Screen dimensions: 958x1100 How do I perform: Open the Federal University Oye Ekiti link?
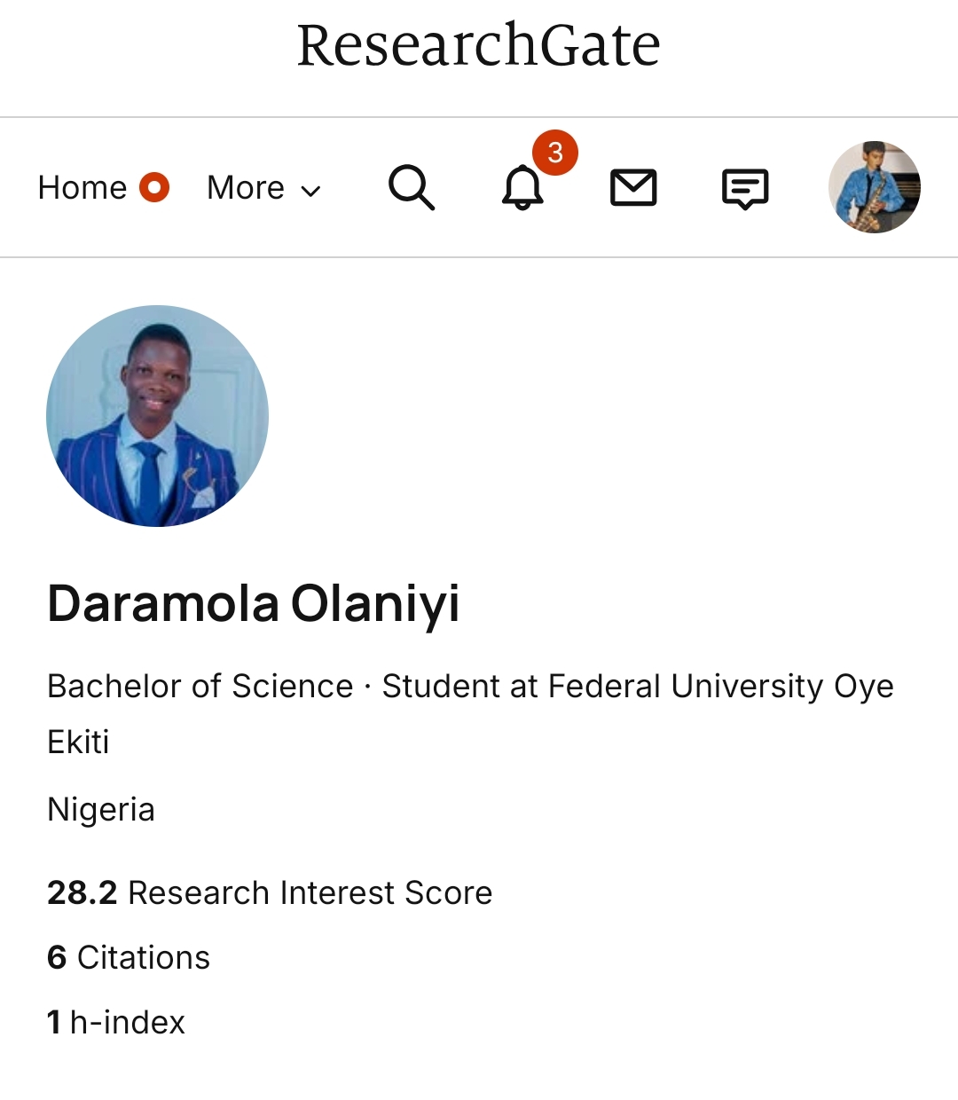tap(720, 687)
